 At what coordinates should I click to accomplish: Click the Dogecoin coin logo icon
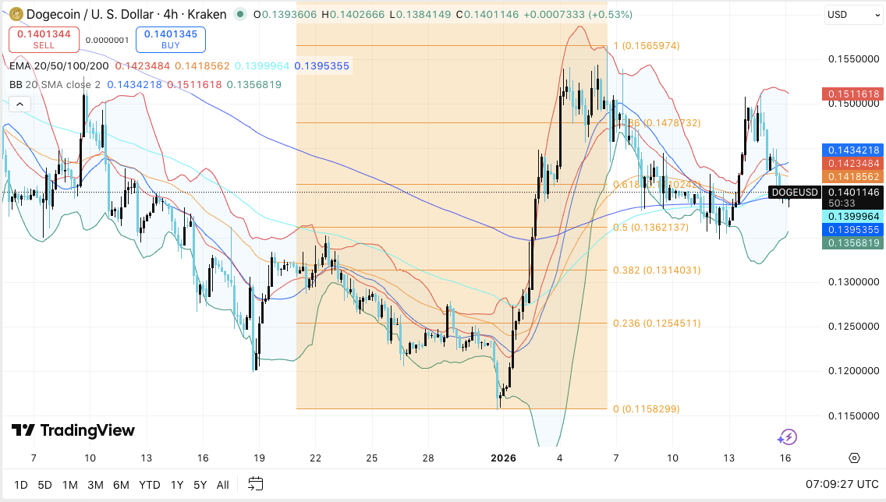pos(15,14)
